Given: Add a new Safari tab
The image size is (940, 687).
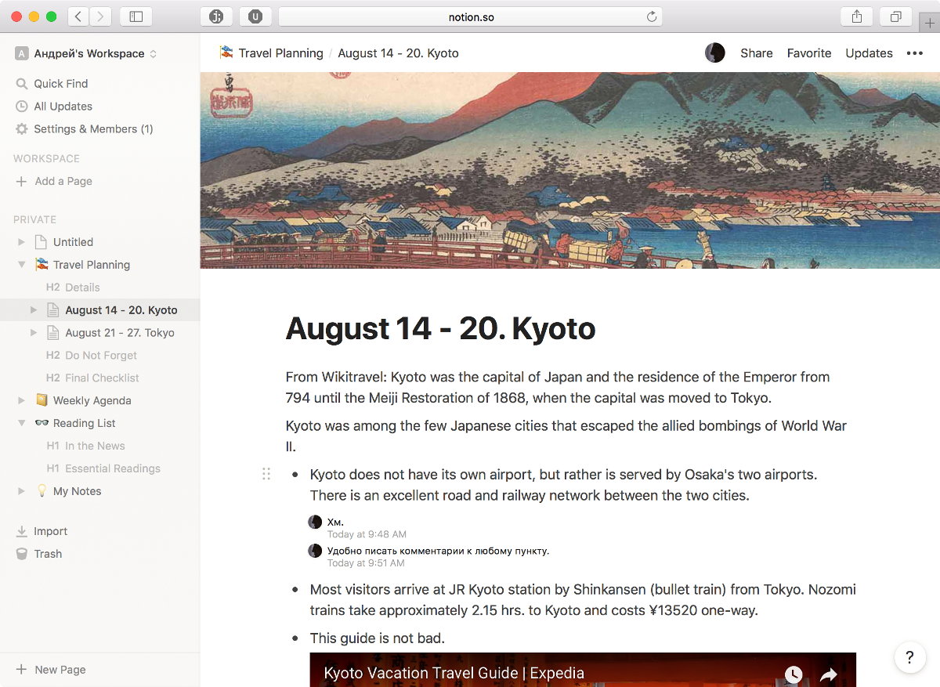Looking at the screenshot, I should coord(929,23).
